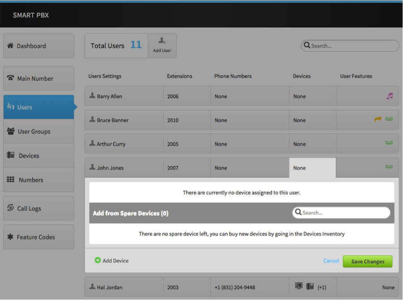Click John Jones's person icon
The height and width of the screenshot is (300, 403).
(92, 167)
